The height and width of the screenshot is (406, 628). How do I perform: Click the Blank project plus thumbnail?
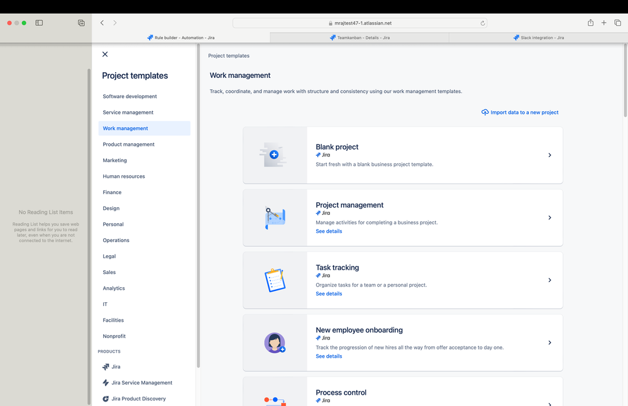pyautogui.click(x=274, y=155)
